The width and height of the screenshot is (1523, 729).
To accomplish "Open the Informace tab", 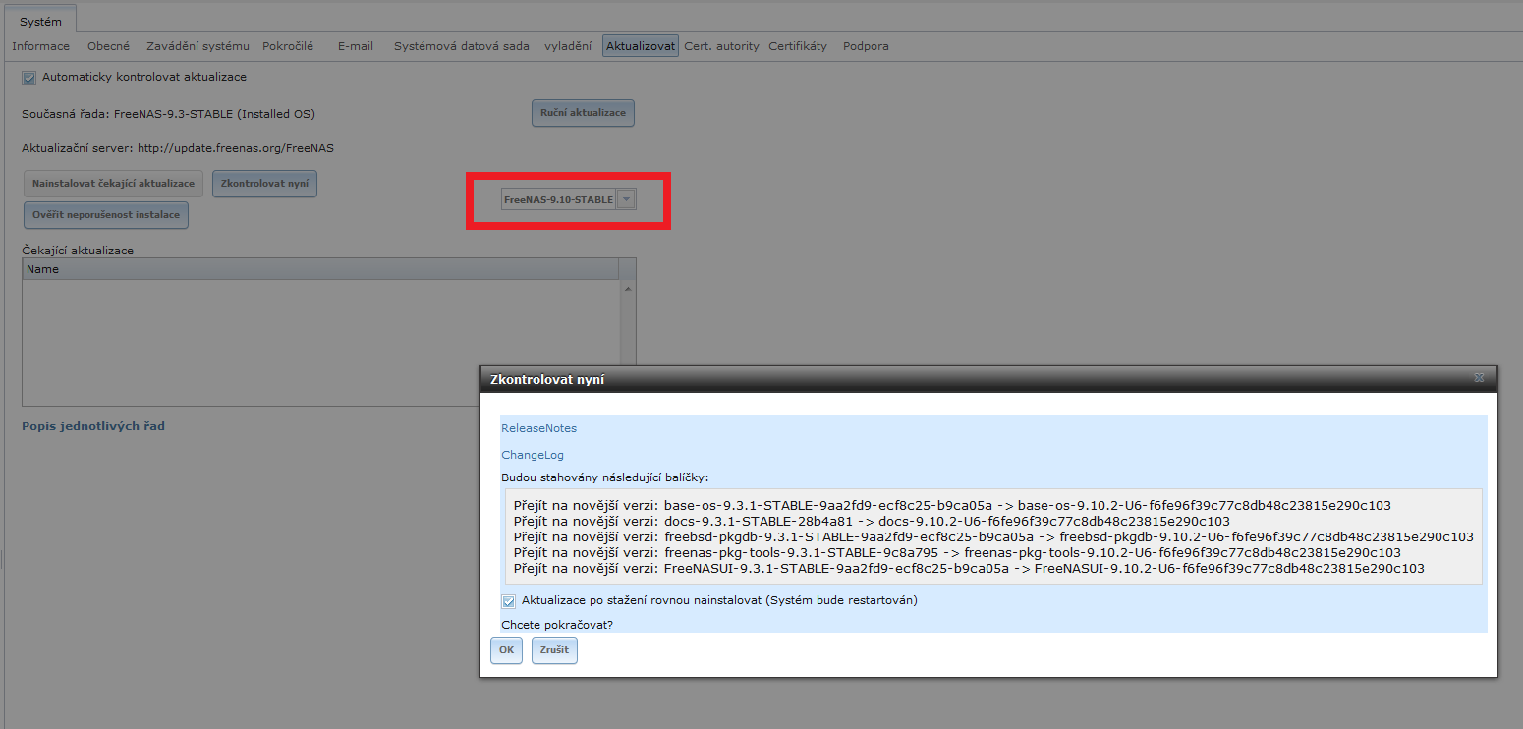I will [40, 46].
